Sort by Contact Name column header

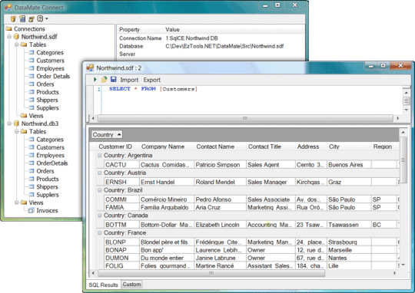point(215,146)
